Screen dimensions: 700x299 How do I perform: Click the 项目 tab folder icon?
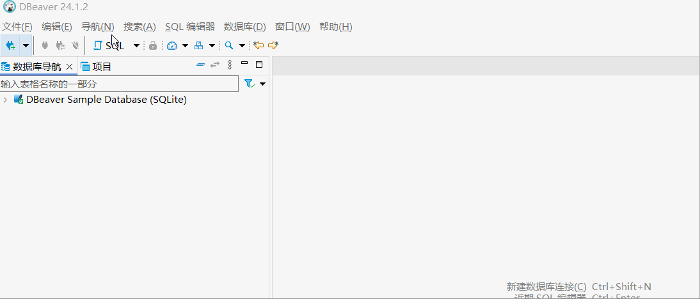click(85, 67)
